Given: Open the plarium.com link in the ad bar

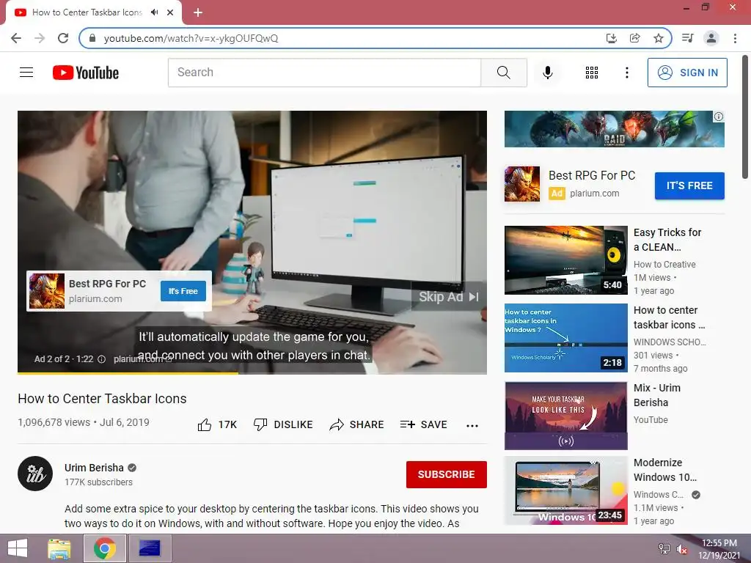Looking at the screenshot, I should 142,359.
